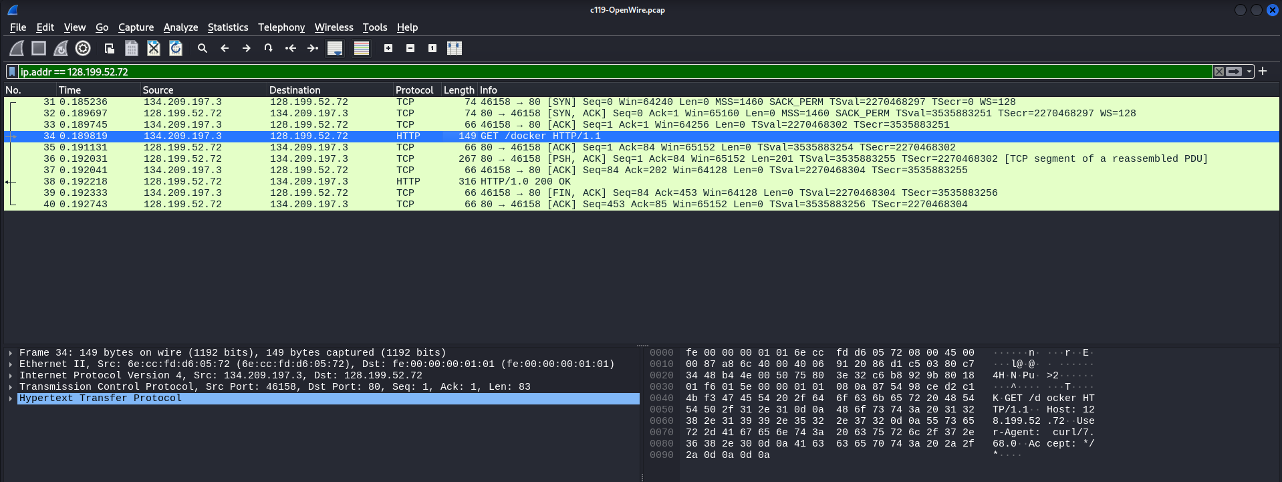Viewport: 1282px width, 482px height.
Task: Click the Zoom in plus icon
Action: [388, 48]
